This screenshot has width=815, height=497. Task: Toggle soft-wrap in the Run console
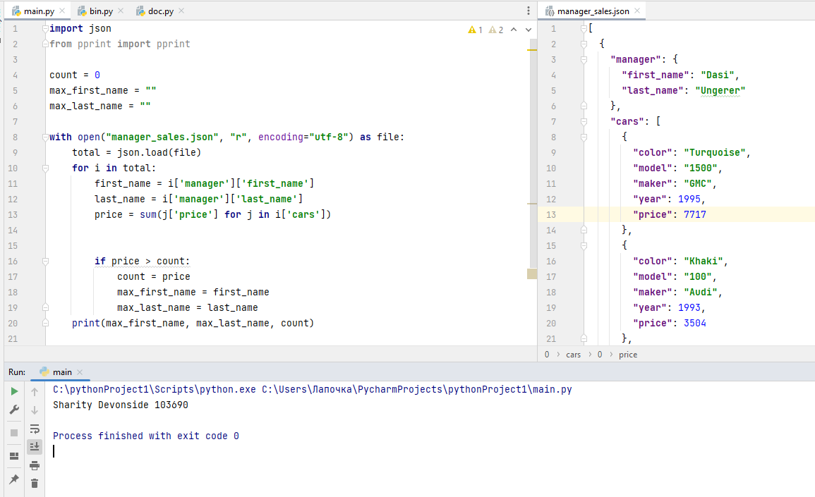point(35,429)
